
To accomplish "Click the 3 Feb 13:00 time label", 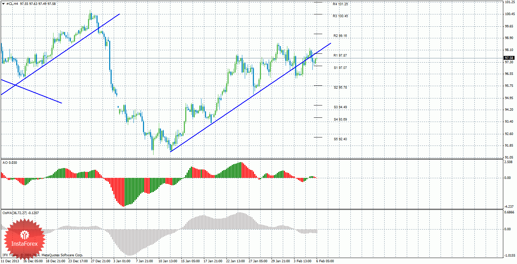I will (x=303, y=261).
